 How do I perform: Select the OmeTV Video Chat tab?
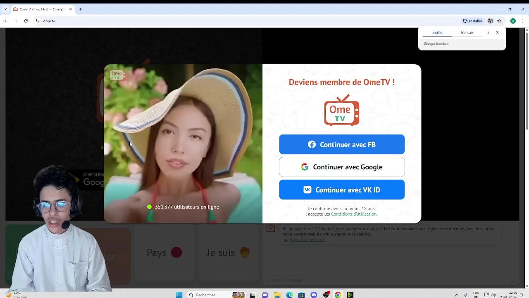41,9
